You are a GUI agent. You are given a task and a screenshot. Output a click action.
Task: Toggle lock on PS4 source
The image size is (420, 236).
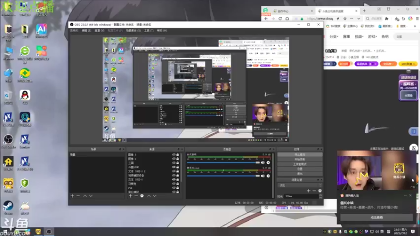click(177, 188)
